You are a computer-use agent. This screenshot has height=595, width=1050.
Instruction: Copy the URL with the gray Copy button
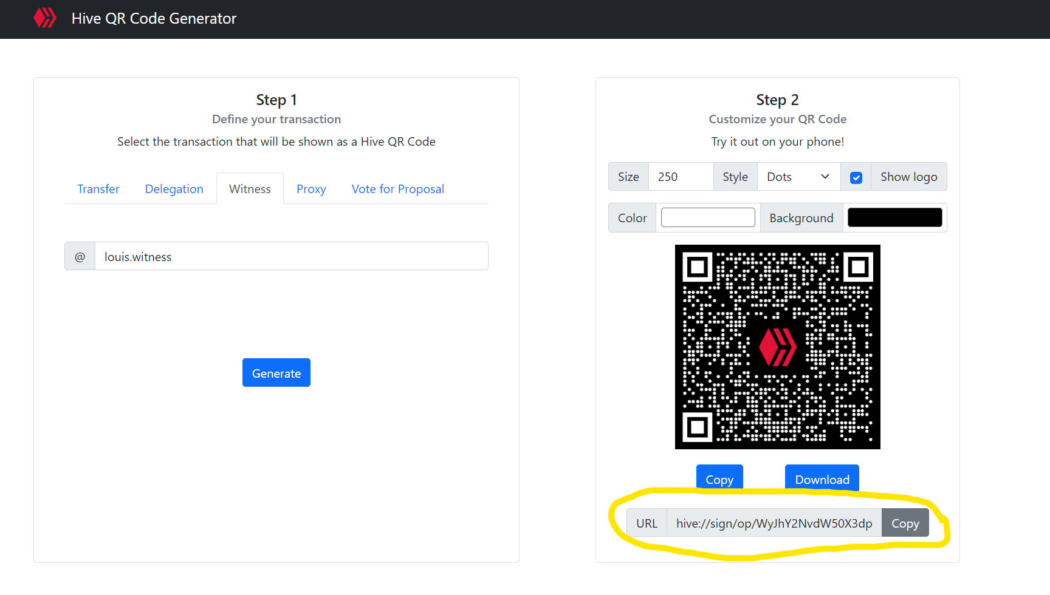(905, 523)
